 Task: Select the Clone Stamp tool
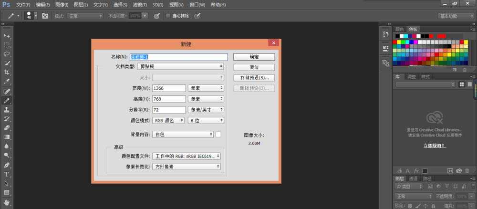7,109
